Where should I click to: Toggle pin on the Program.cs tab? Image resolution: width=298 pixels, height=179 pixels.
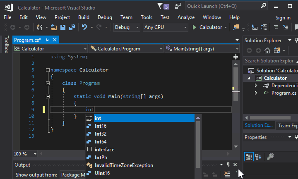(47, 40)
